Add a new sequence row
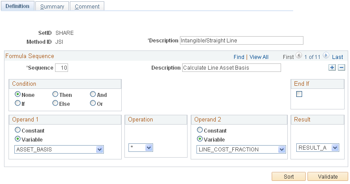 coord(332,67)
